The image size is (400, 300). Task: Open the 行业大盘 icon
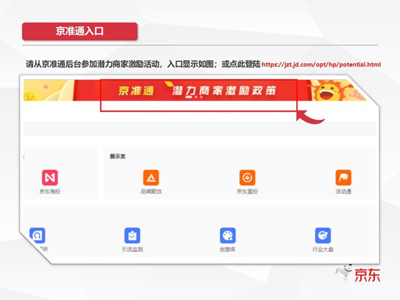point(323,236)
